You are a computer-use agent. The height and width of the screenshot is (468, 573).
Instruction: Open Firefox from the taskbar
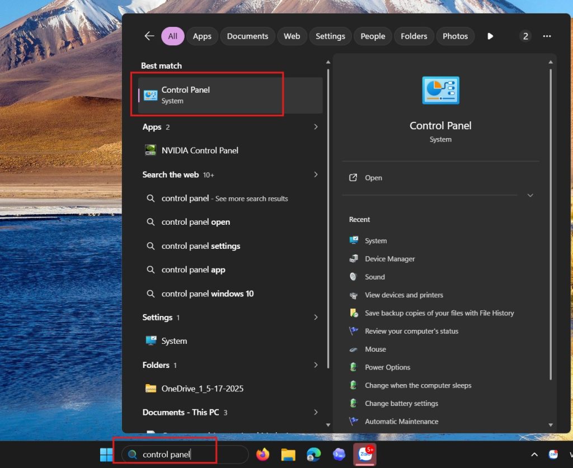pos(262,455)
